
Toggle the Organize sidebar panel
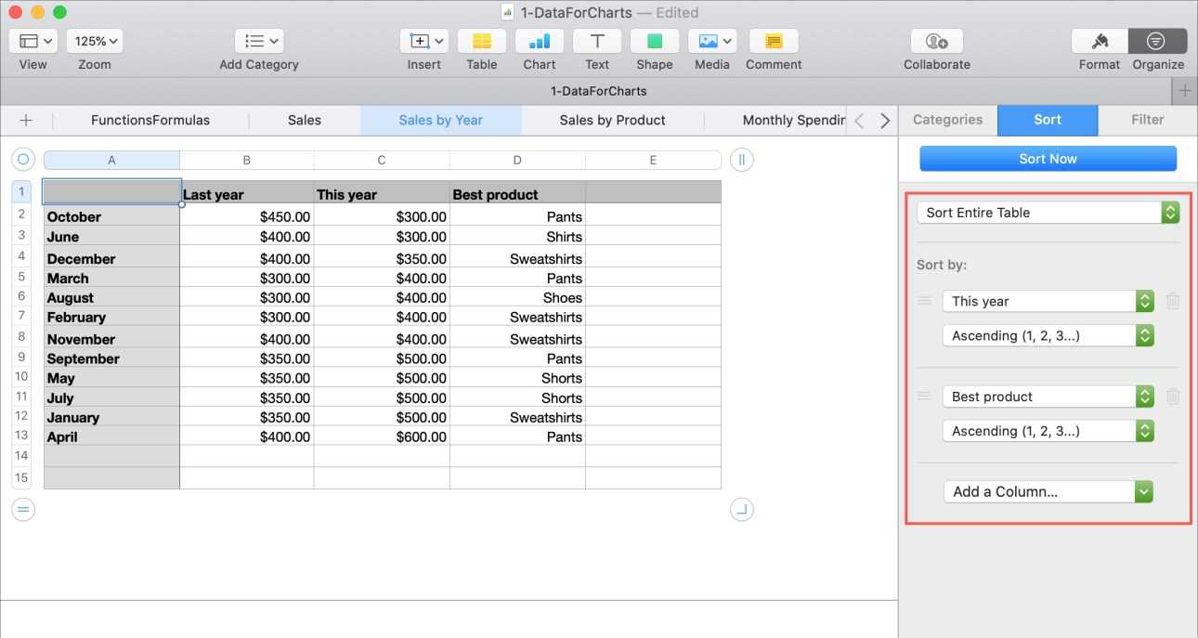click(x=1157, y=42)
